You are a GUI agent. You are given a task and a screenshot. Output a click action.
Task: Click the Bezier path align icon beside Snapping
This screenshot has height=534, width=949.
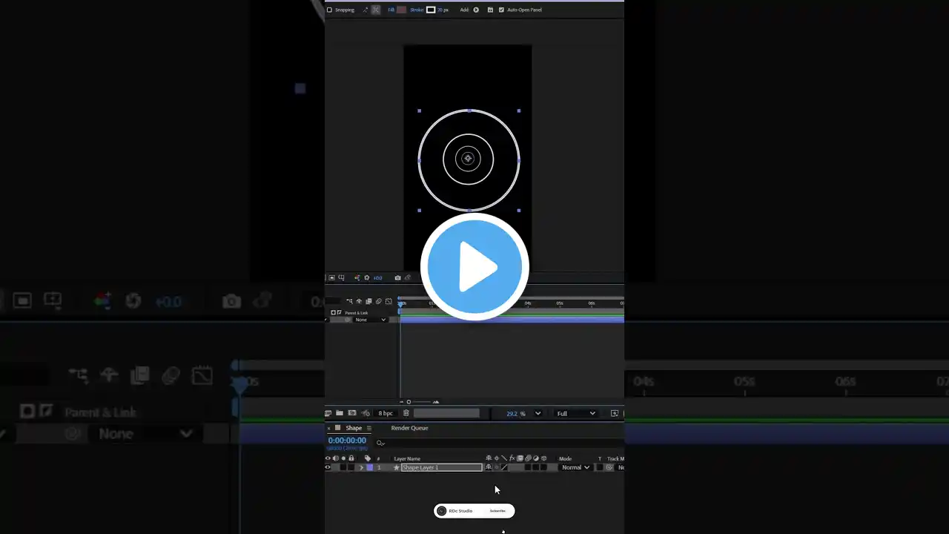pos(365,10)
